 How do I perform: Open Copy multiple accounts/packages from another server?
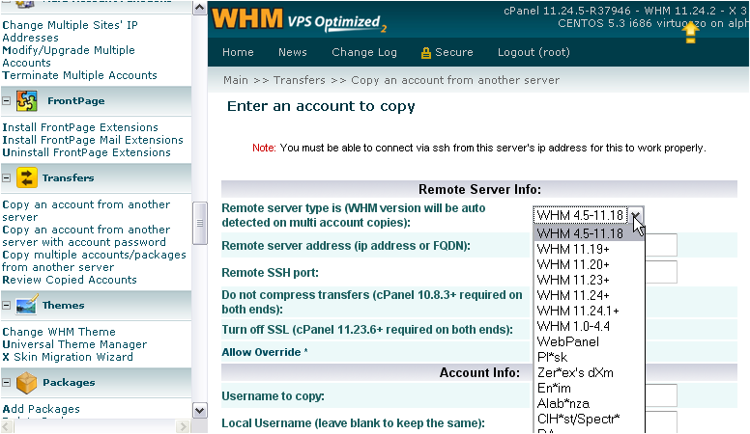point(94,260)
